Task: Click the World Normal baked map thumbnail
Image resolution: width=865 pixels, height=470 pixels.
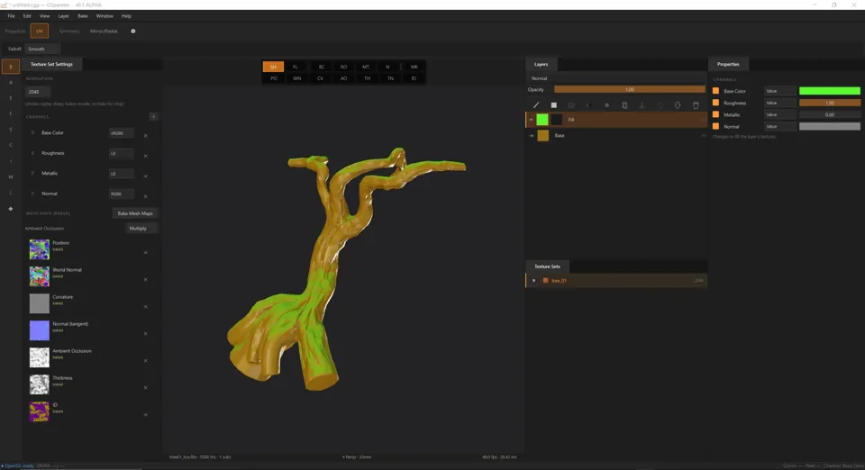Action: (39, 276)
